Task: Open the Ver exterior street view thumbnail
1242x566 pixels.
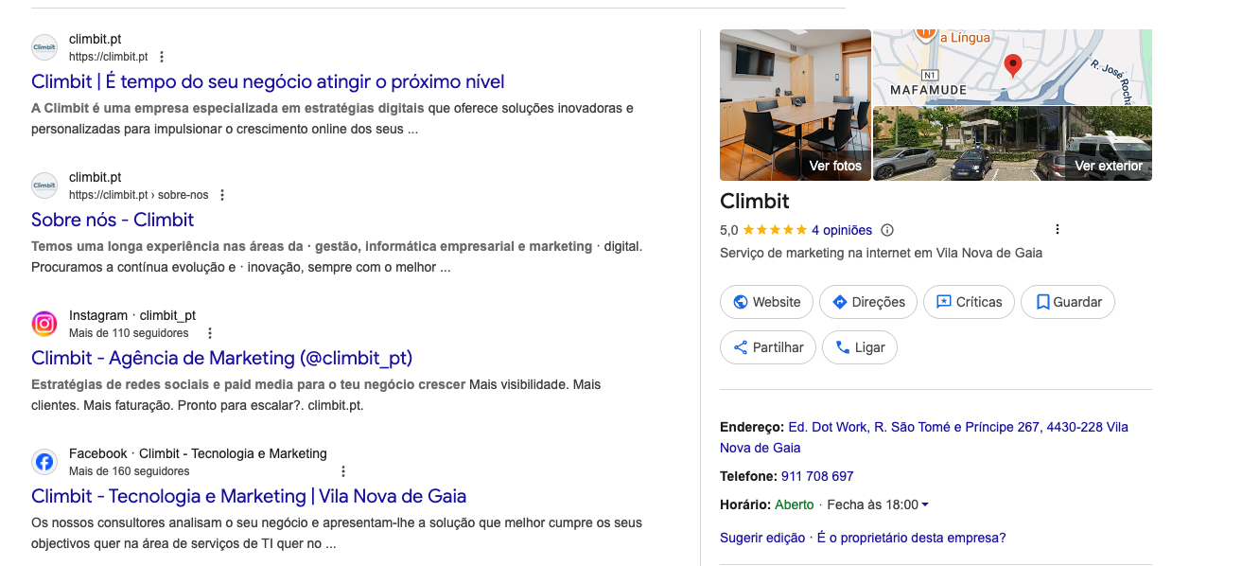Action: coord(1012,143)
